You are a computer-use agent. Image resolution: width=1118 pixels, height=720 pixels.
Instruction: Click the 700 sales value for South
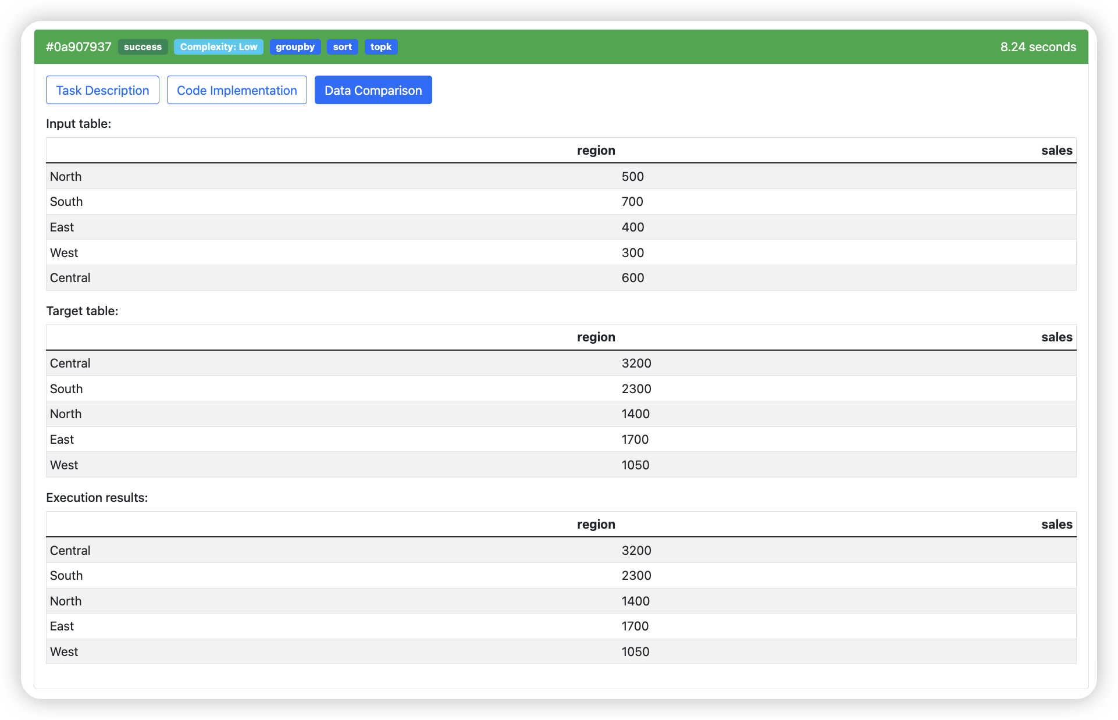(x=632, y=202)
